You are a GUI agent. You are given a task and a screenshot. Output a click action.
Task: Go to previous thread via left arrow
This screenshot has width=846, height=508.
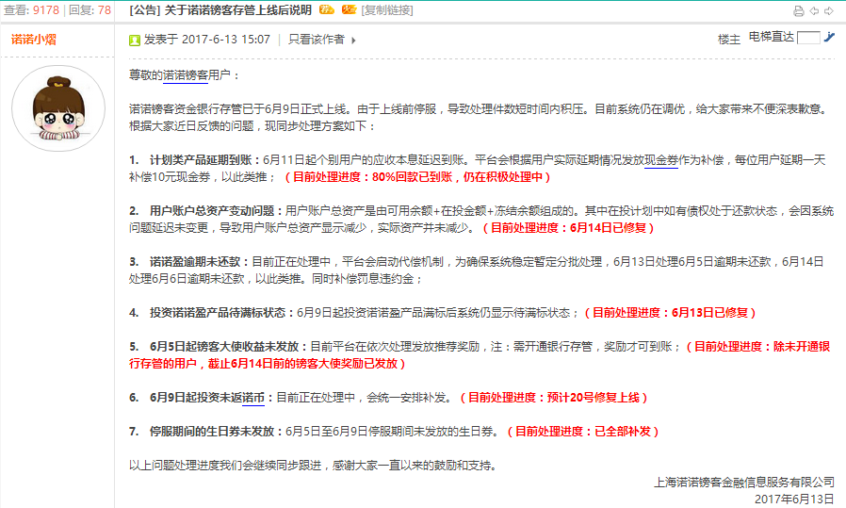tap(814, 10)
